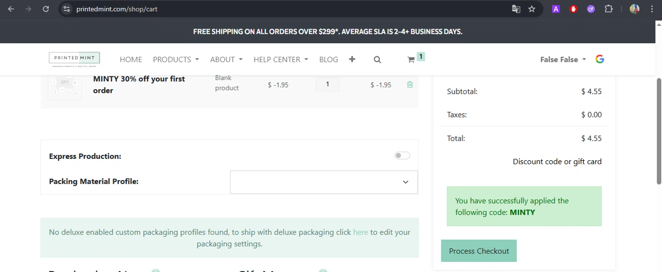
Task: Reload the page
Action: coord(45,9)
